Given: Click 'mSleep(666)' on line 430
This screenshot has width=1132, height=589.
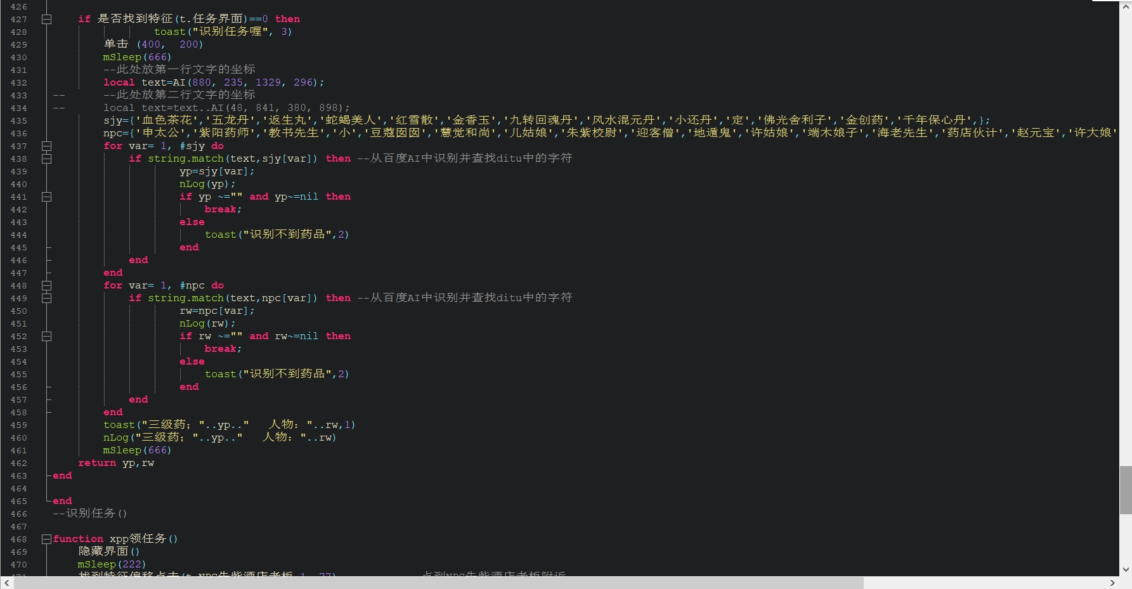Looking at the screenshot, I should coord(138,57).
